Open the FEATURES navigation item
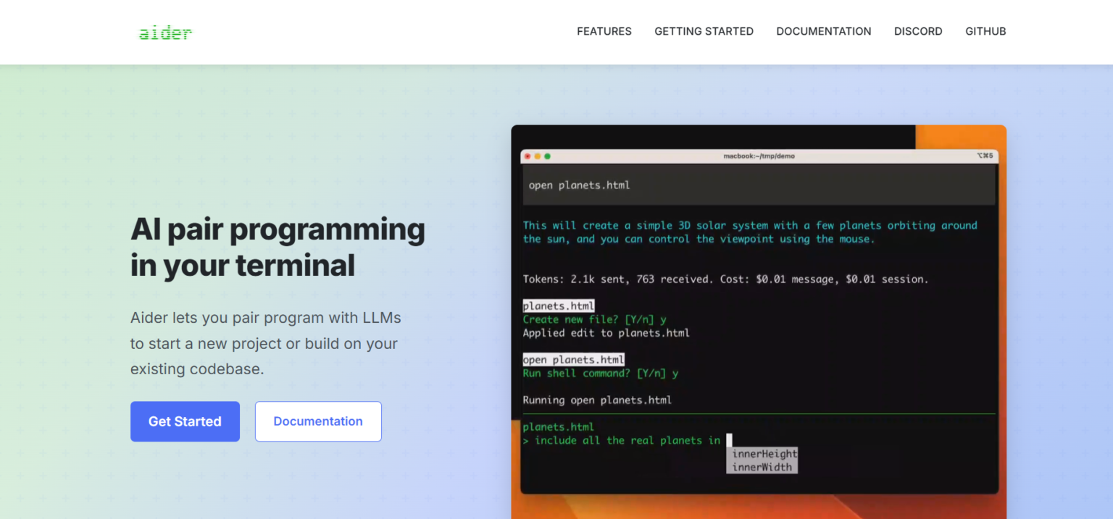Screen dimensions: 1113x519 pos(604,31)
